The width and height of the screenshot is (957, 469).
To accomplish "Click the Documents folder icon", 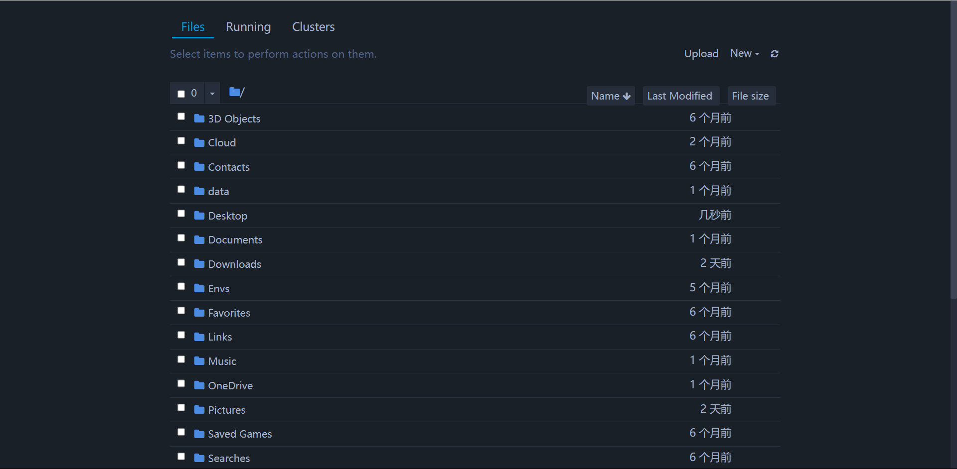I will (199, 239).
